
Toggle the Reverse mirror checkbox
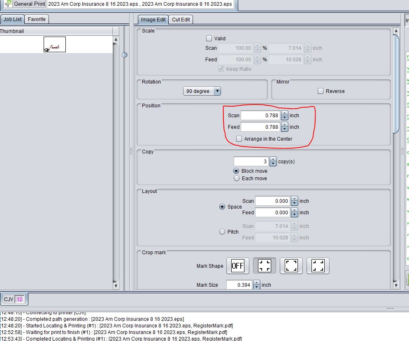321,91
